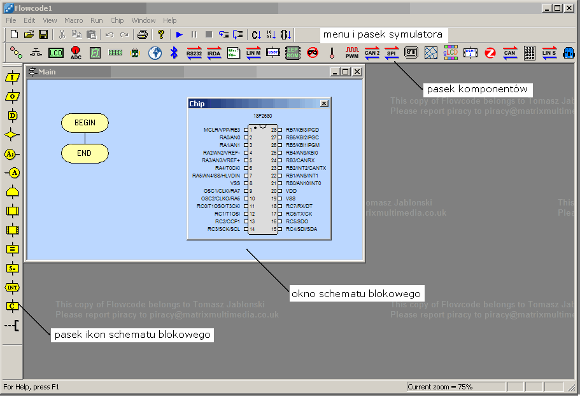This screenshot has width=580, height=397.
Task: Select the Input flowchart icon
Action: click(x=12, y=78)
